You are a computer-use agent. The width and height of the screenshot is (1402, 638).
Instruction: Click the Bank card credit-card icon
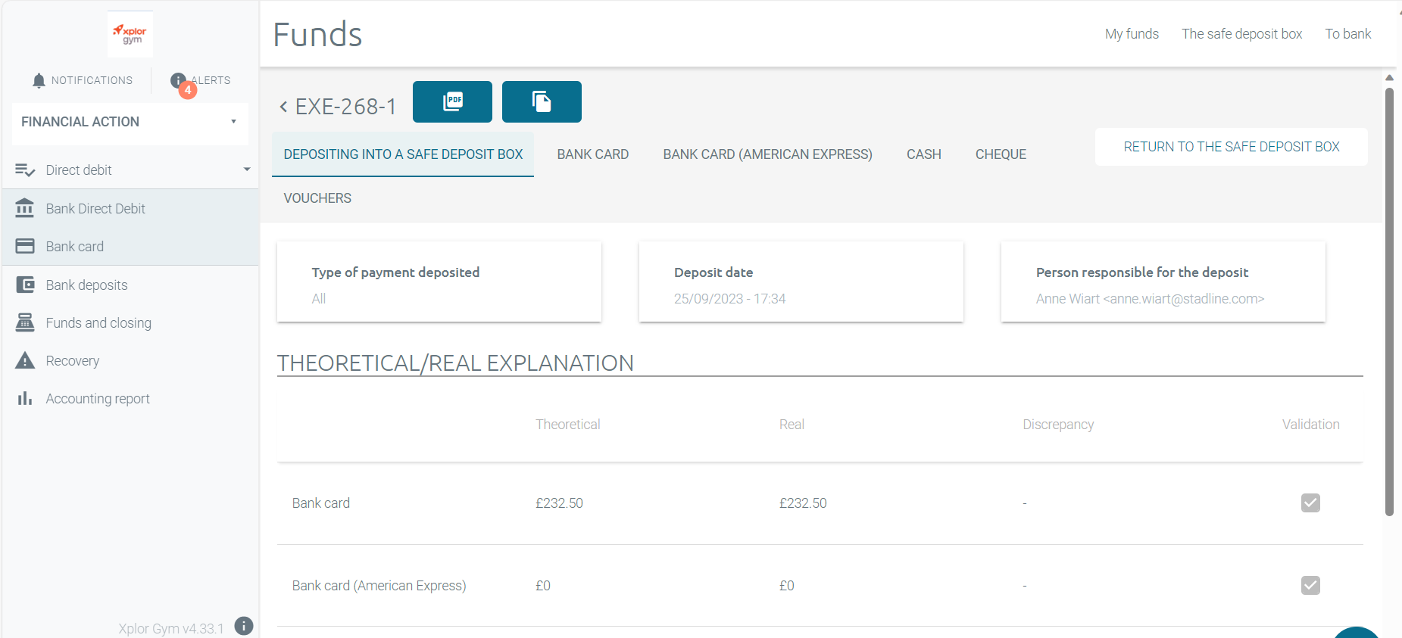[x=25, y=246]
